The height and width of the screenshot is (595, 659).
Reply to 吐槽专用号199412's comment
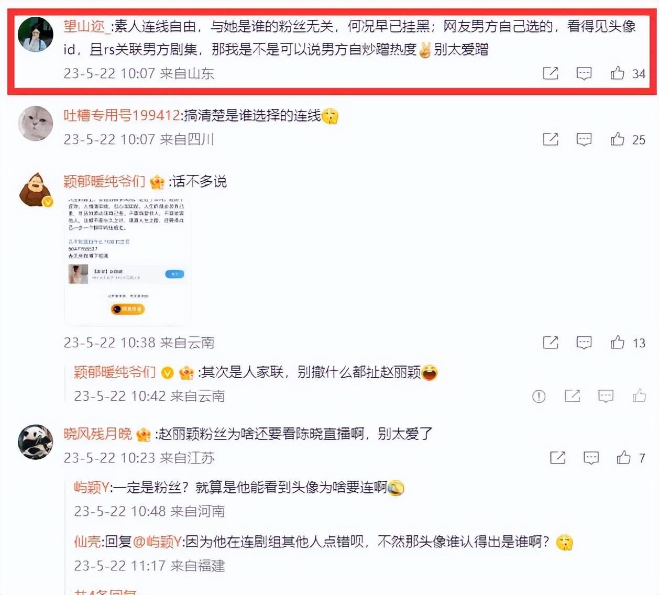point(584,139)
